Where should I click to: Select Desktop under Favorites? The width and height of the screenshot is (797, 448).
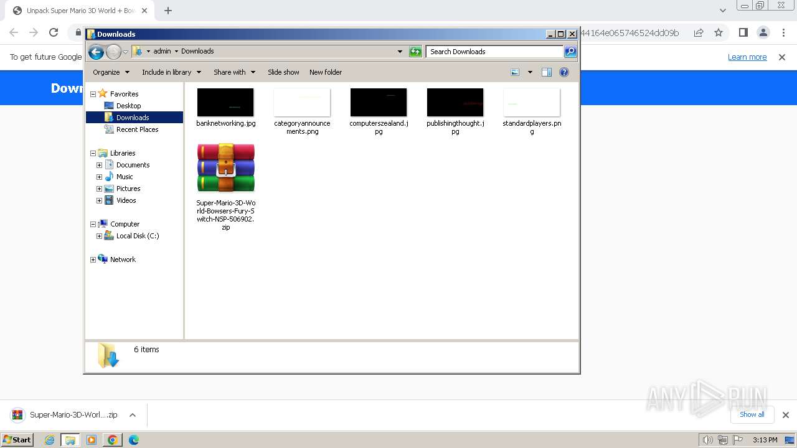128,106
